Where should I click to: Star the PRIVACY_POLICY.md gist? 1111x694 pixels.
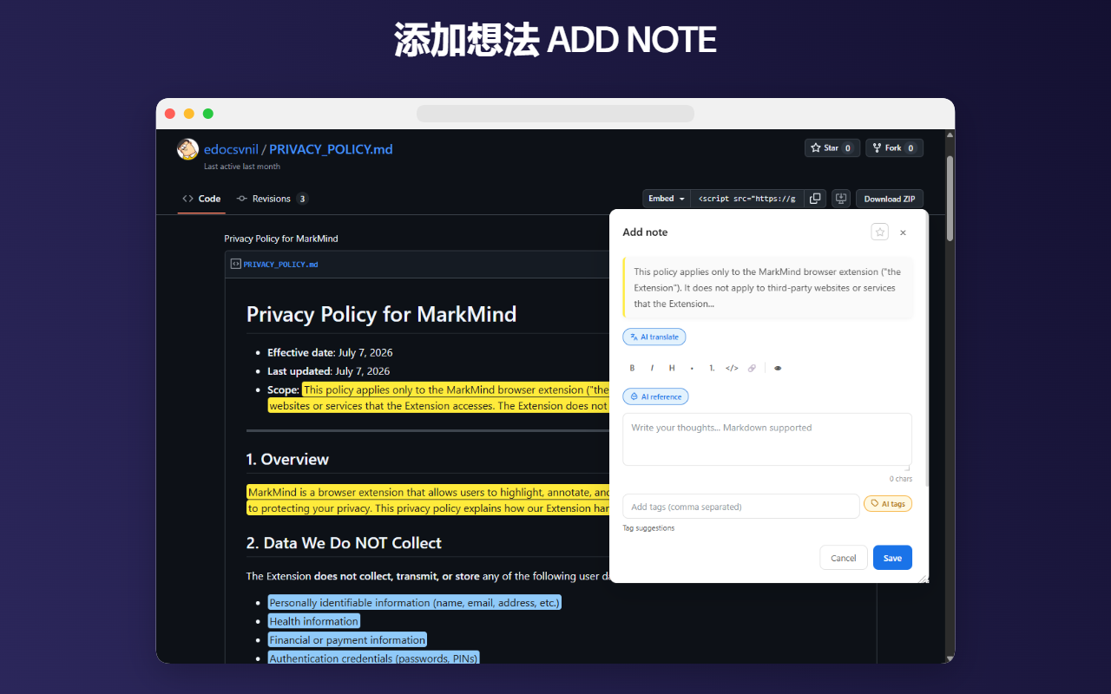pos(832,148)
